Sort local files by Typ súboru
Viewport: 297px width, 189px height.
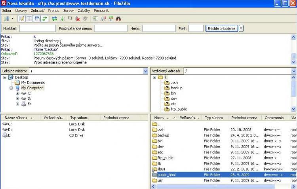(84, 118)
